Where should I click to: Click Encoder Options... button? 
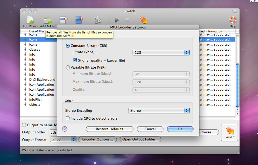coord(98,139)
